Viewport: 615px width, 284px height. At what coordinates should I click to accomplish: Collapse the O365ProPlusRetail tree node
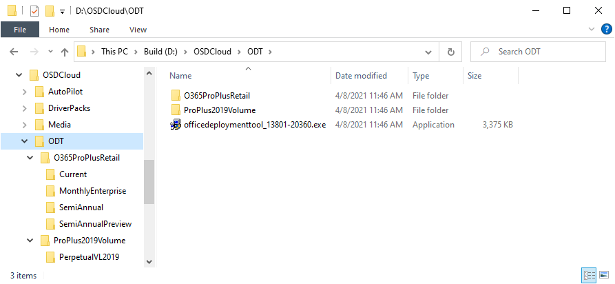(x=30, y=158)
